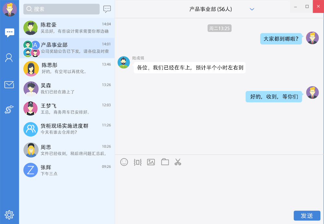The height and width of the screenshot is (224, 324).
Task: Click the 搜索 search input field
Action: click(x=61, y=9)
